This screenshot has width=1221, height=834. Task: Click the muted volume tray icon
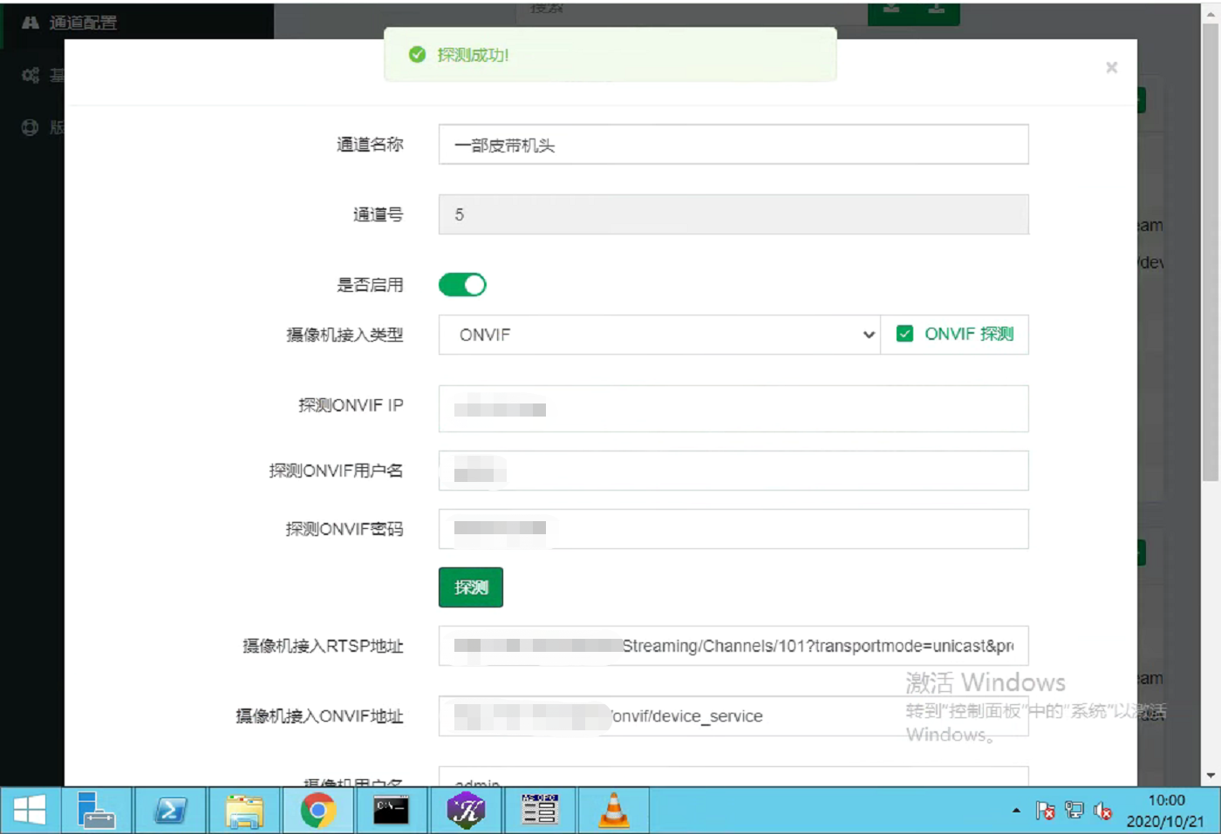click(1103, 811)
